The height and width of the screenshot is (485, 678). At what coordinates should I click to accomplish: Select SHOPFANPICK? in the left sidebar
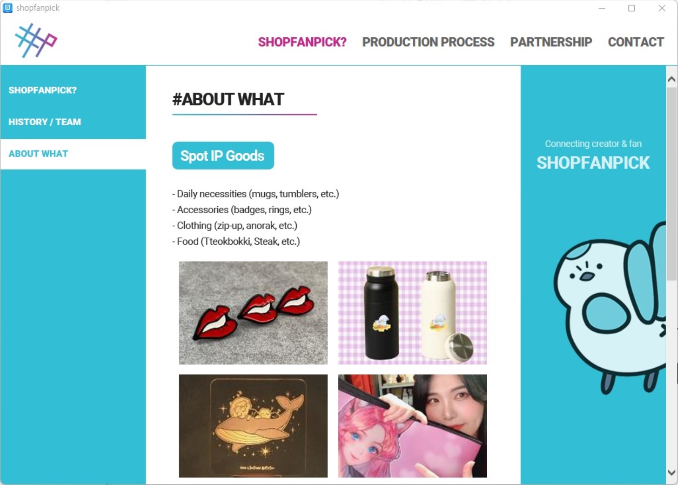point(73,90)
